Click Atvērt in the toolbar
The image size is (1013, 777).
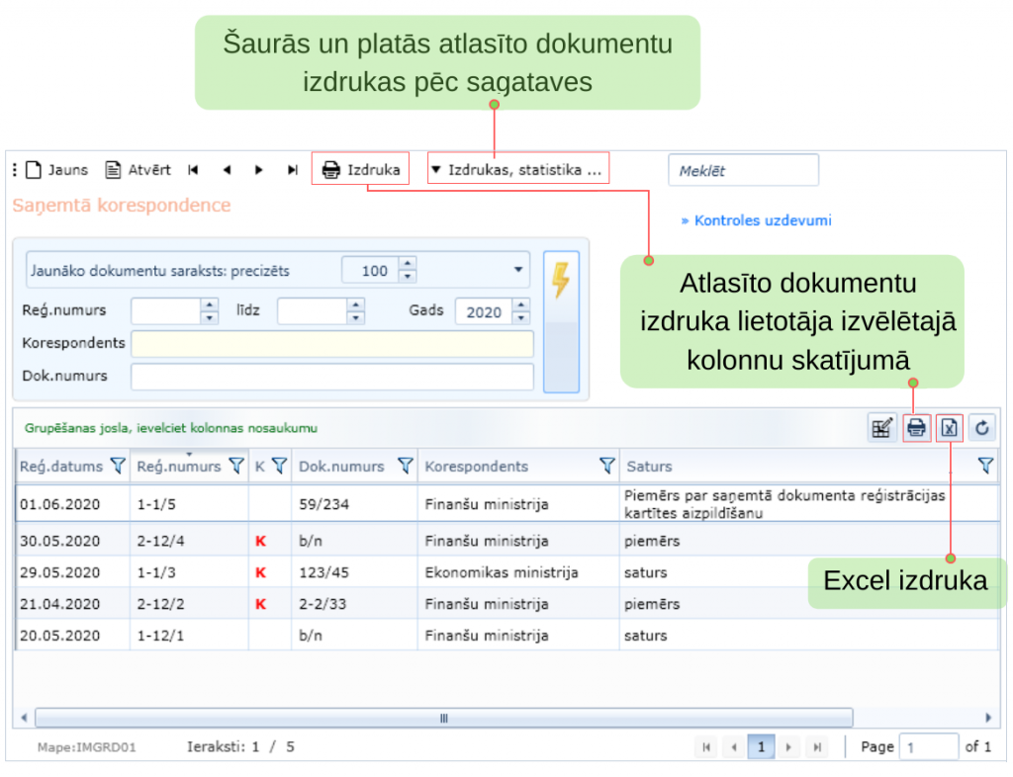[x=138, y=170]
